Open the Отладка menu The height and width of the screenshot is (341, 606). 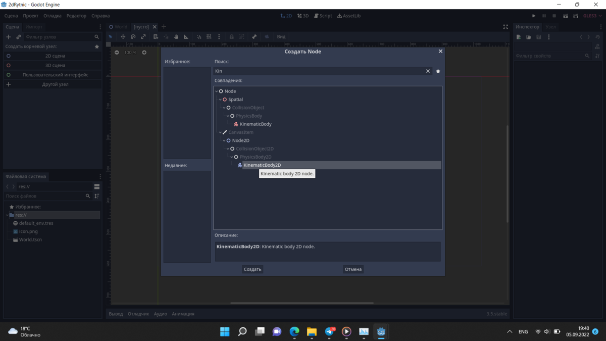[53, 16]
